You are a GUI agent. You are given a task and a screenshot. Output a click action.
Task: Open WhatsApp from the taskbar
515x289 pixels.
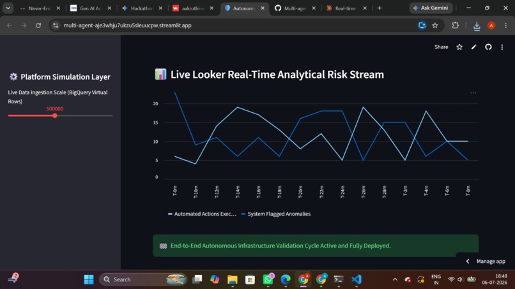(x=268, y=279)
